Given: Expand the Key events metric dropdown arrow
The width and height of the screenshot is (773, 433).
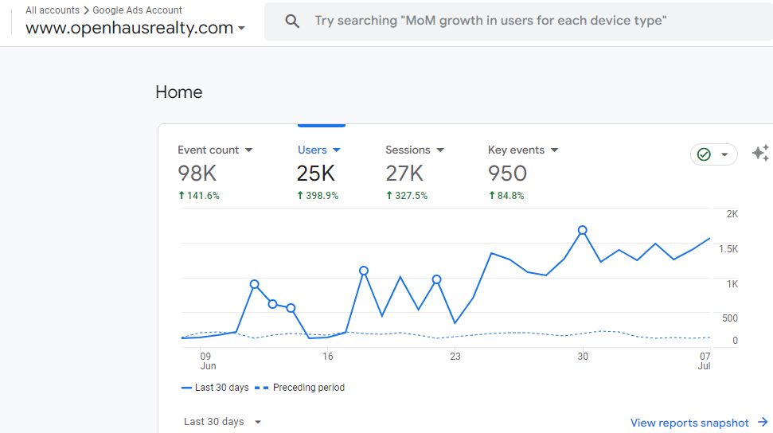Looking at the screenshot, I should (x=555, y=150).
